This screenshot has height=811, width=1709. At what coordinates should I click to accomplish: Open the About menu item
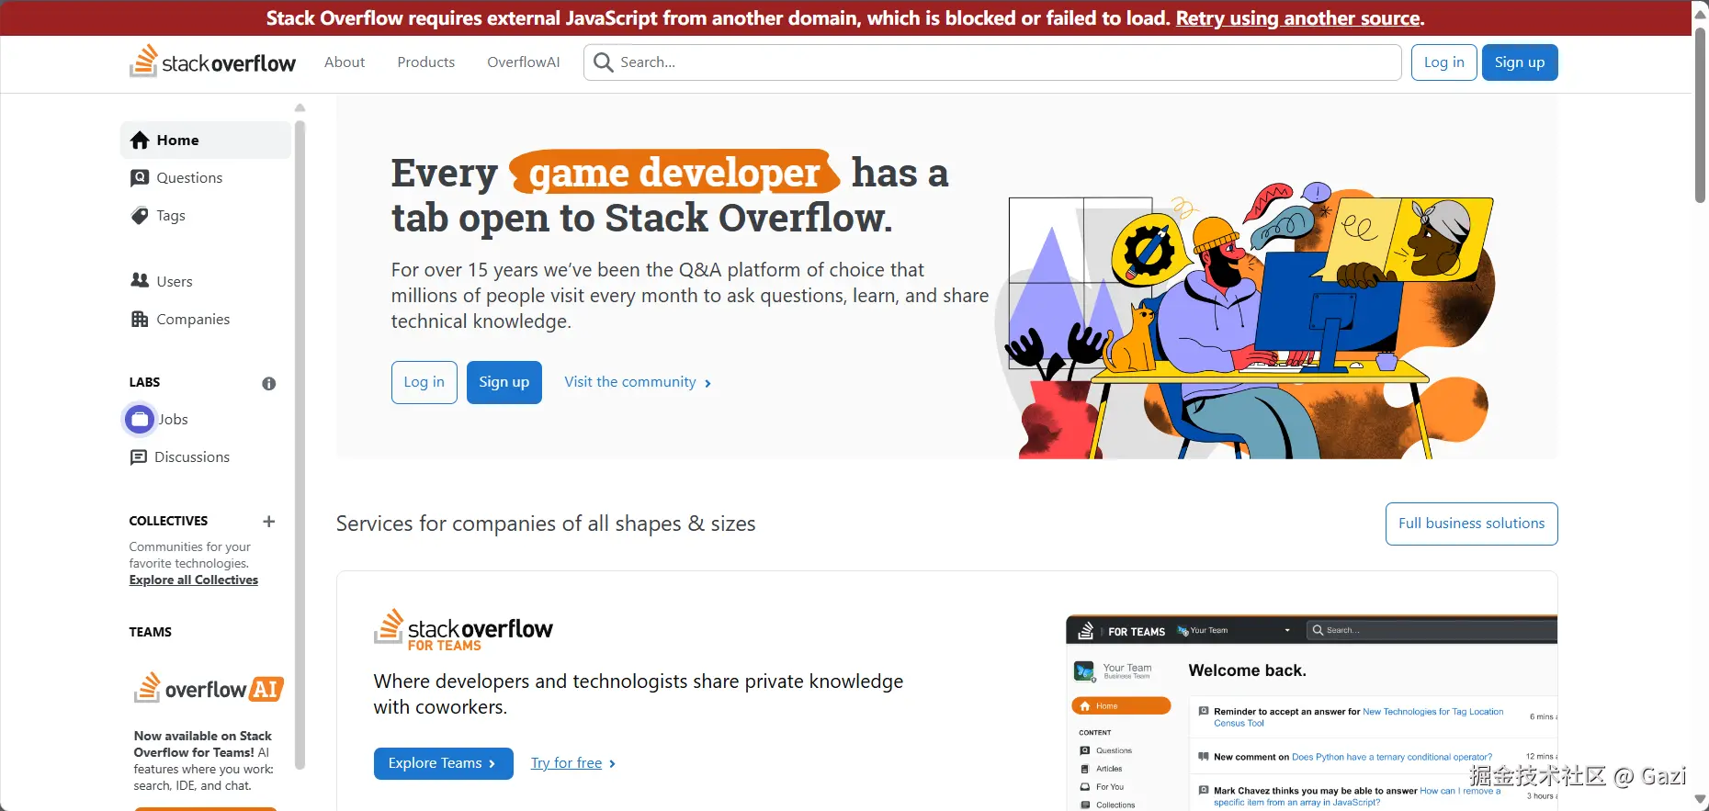345,62
